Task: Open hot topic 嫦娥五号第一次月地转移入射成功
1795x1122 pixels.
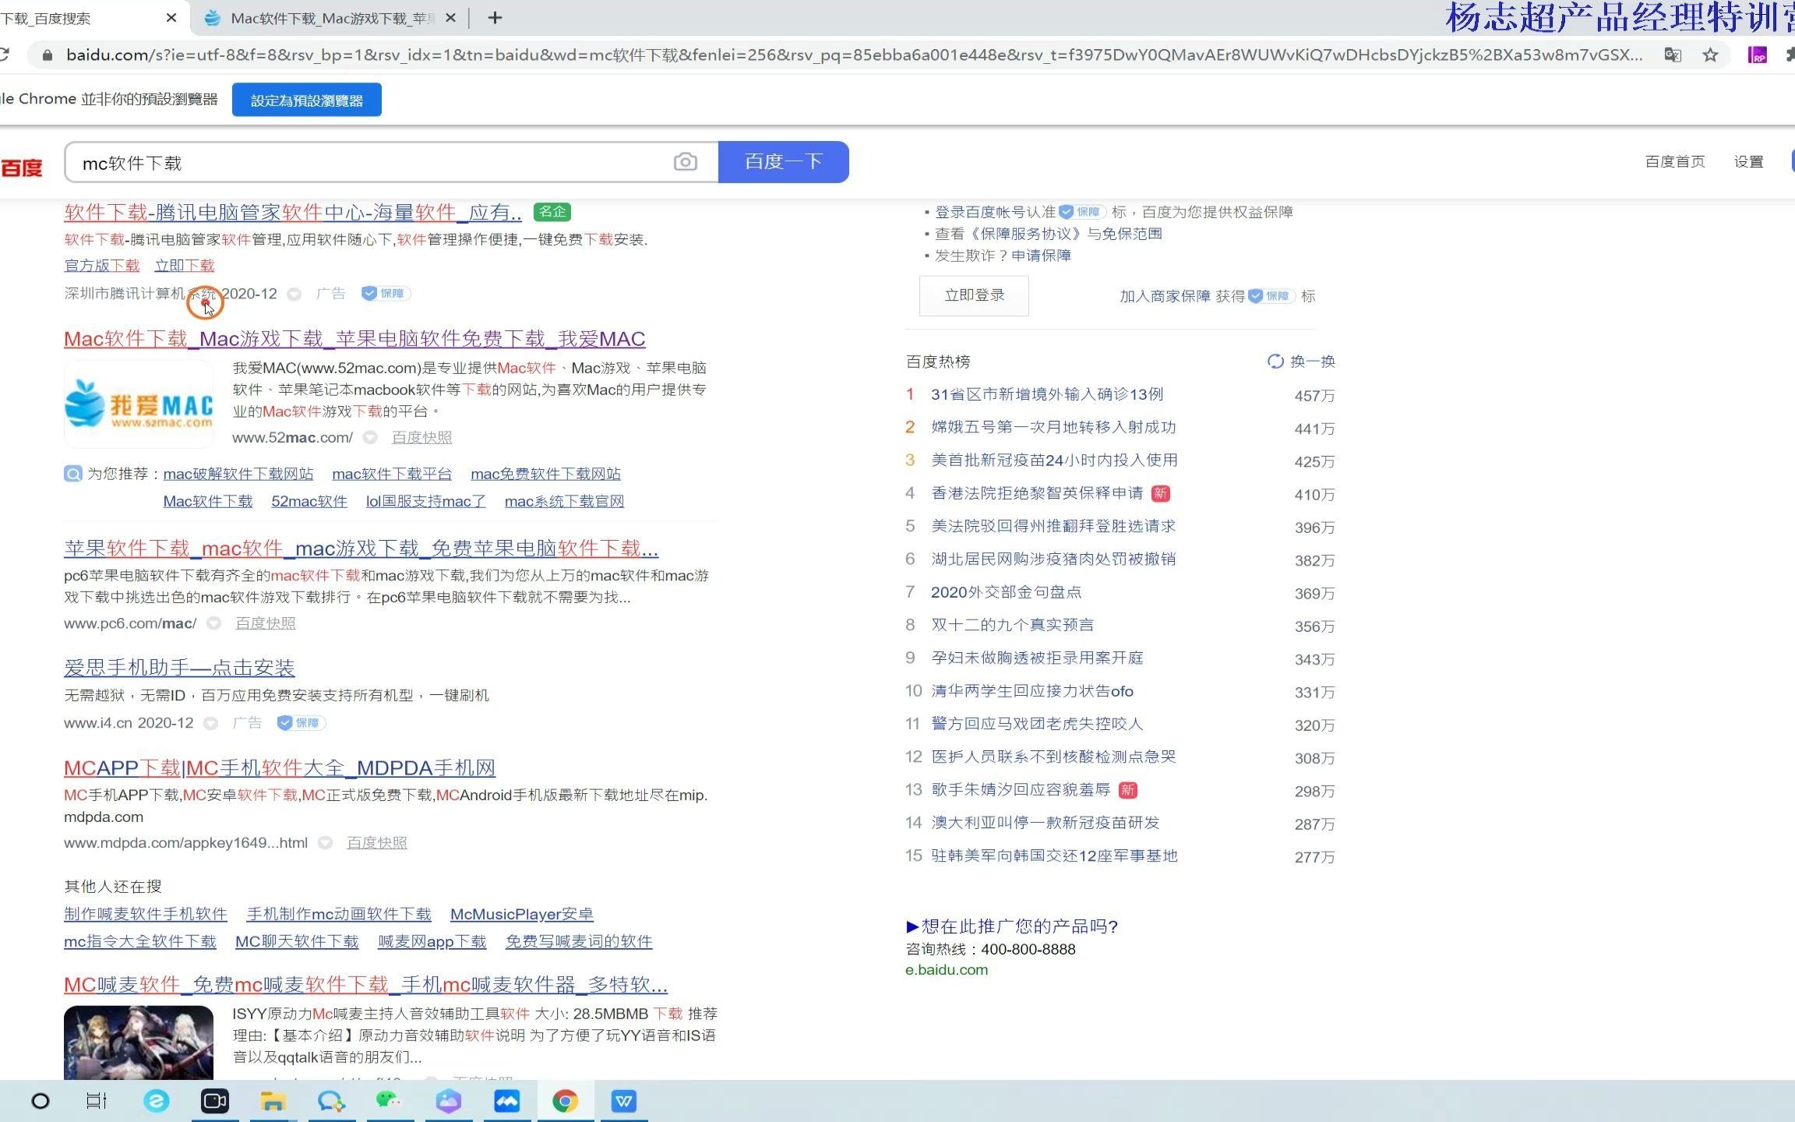Action: pos(1053,427)
